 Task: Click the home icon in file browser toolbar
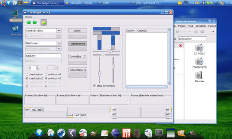tap(196, 31)
